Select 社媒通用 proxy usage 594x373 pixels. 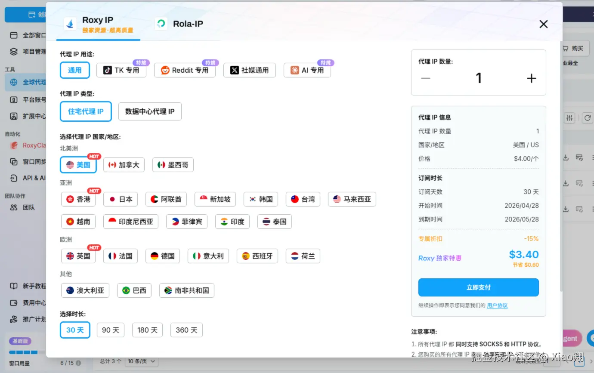point(250,70)
